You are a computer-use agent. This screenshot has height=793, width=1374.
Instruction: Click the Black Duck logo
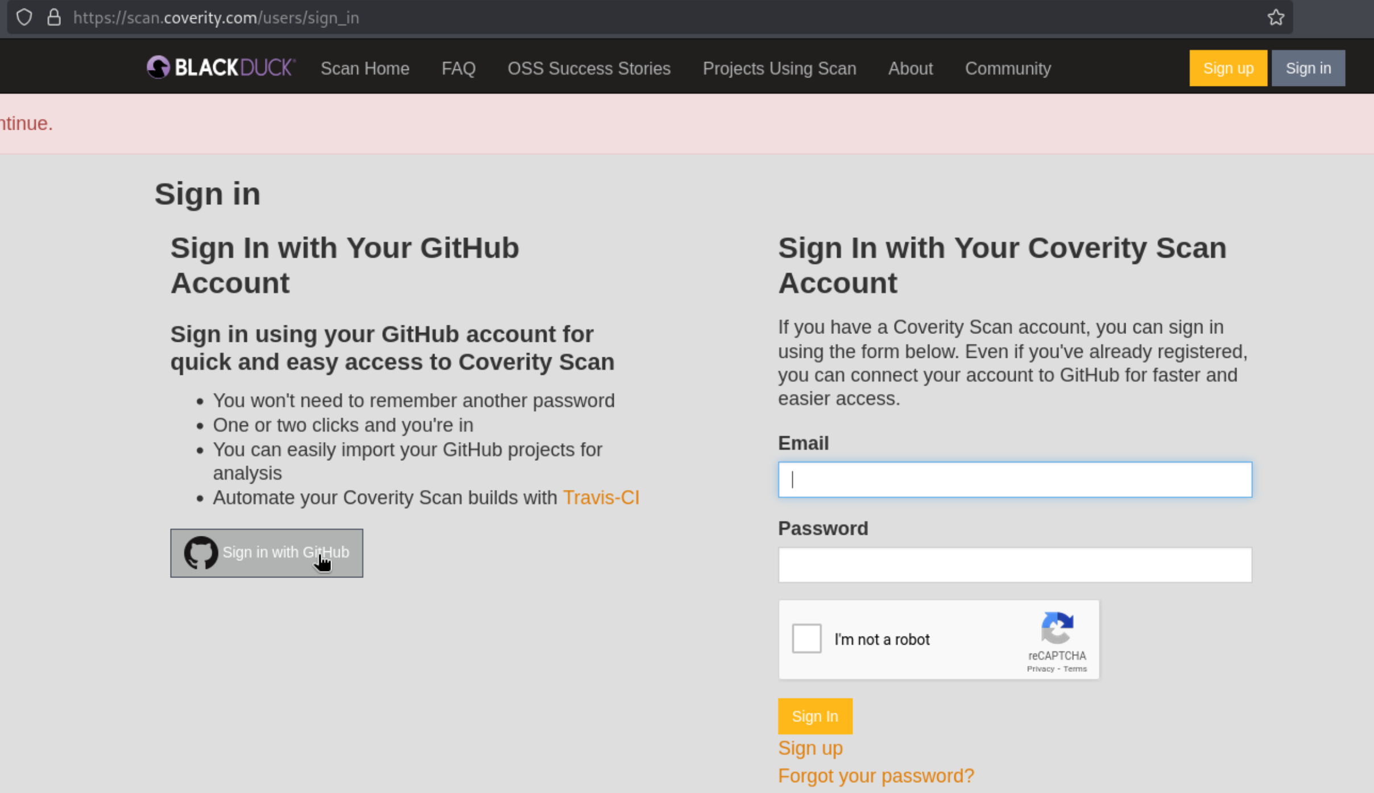[221, 68]
